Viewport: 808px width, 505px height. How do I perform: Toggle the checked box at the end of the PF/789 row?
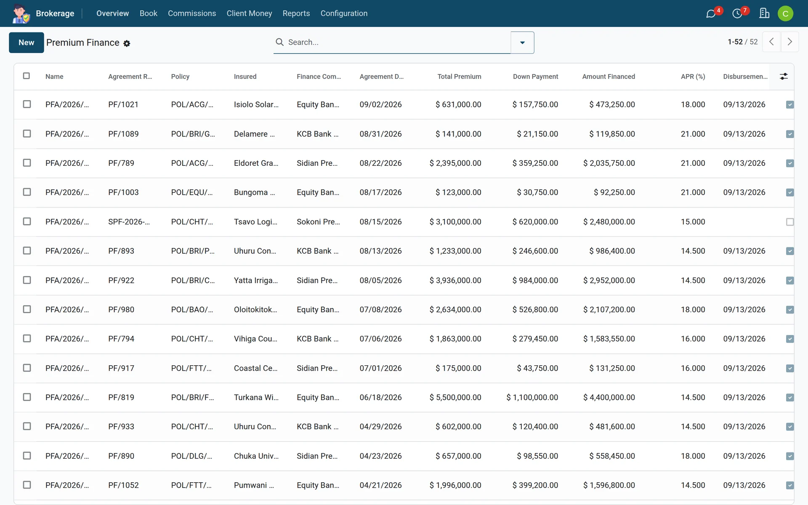coord(790,163)
